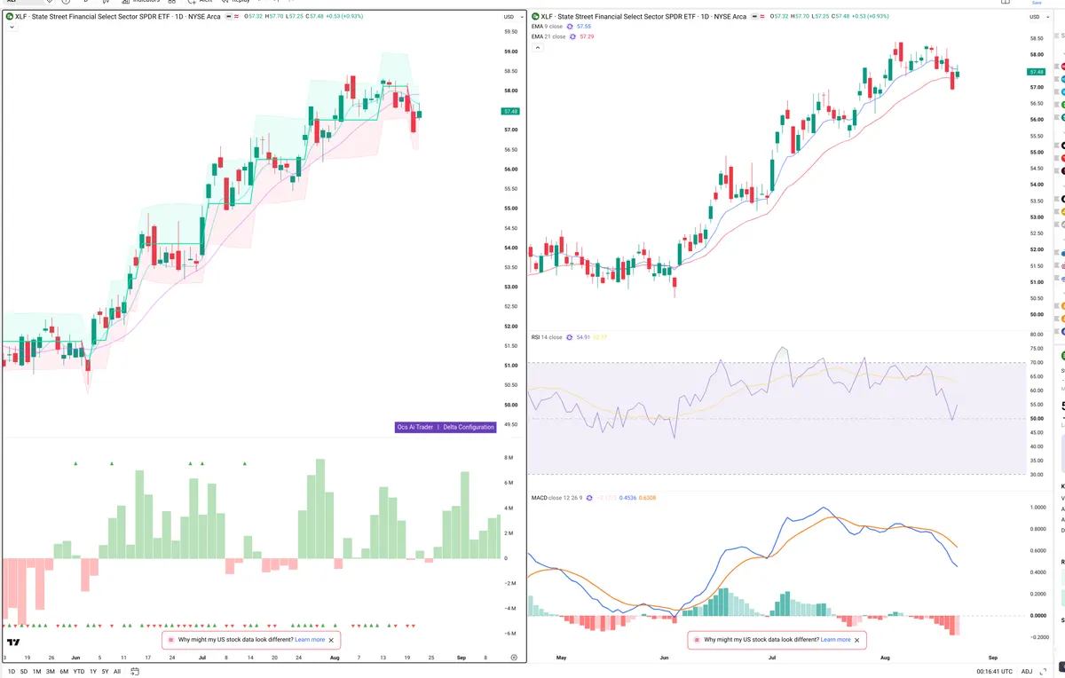Select the 1Y date range
This screenshot has width=1065, height=678.
click(92, 672)
